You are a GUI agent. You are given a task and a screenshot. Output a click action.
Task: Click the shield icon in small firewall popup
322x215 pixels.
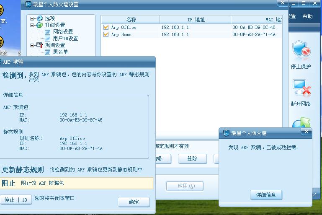(x=226, y=133)
